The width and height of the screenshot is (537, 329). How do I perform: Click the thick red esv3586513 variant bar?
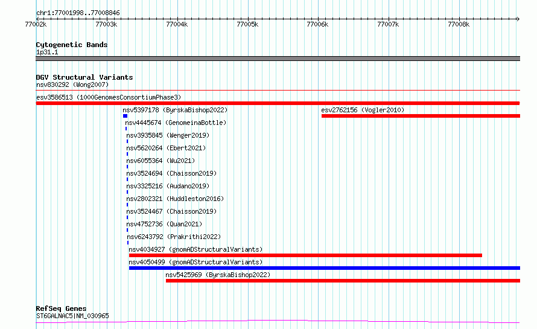click(x=278, y=103)
